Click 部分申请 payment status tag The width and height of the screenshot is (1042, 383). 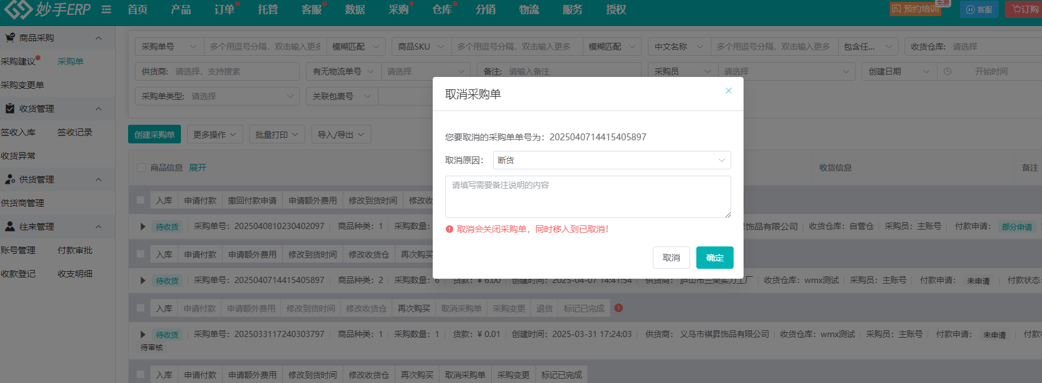click(1017, 227)
